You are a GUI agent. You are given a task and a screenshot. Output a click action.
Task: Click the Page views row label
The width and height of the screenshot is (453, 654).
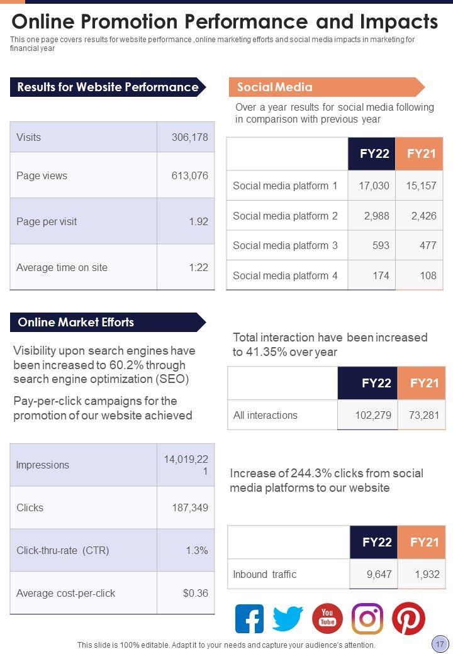click(42, 175)
